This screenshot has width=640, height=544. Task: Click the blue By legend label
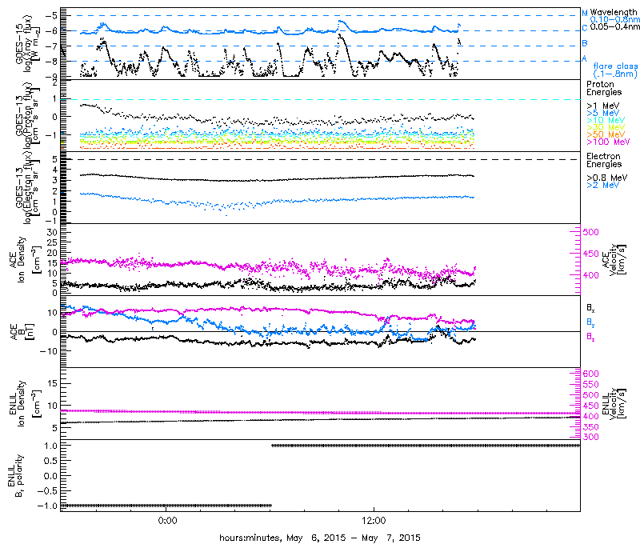tap(590, 322)
